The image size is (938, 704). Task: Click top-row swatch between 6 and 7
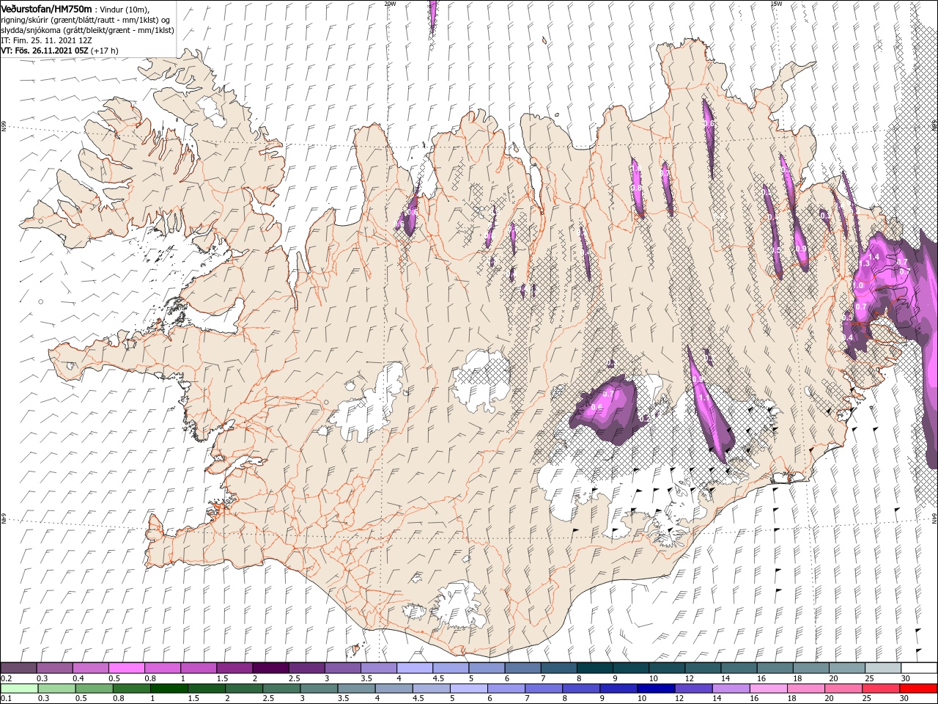522,668
